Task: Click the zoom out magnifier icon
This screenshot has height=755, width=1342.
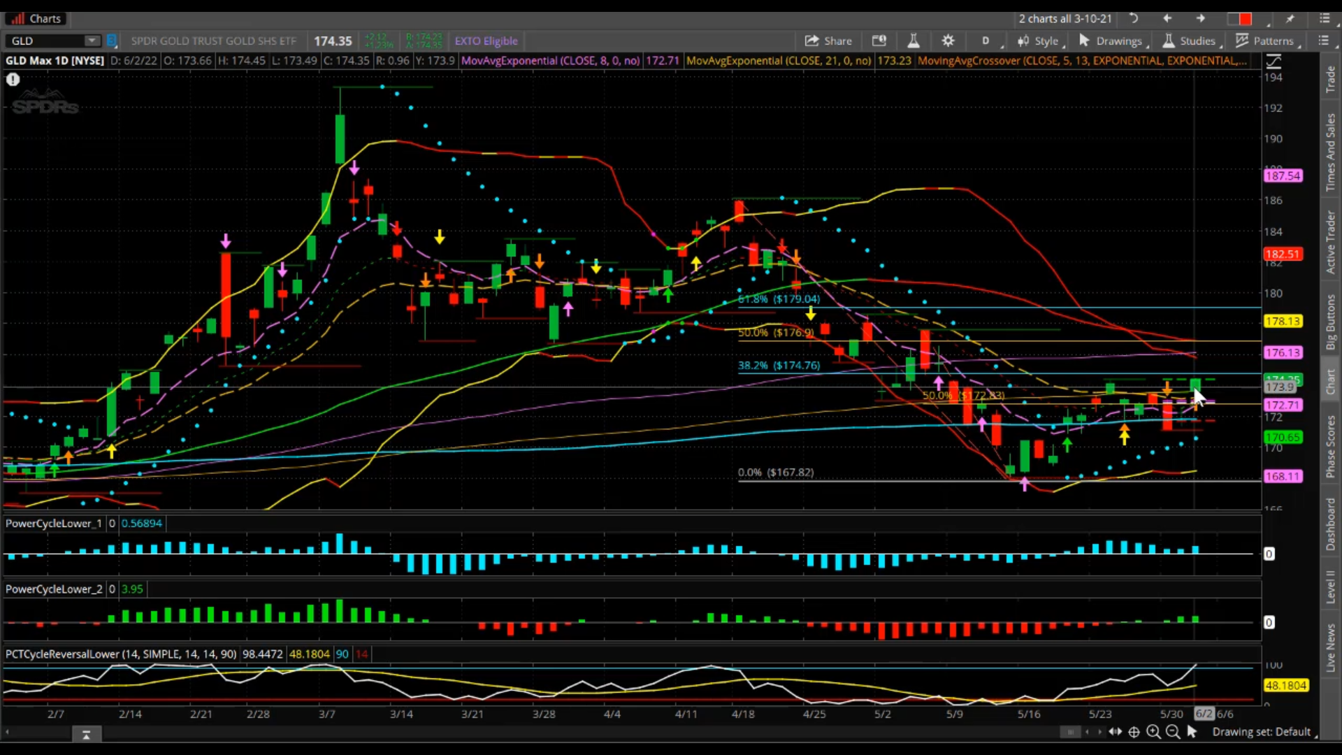Action: coord(1173,732)
